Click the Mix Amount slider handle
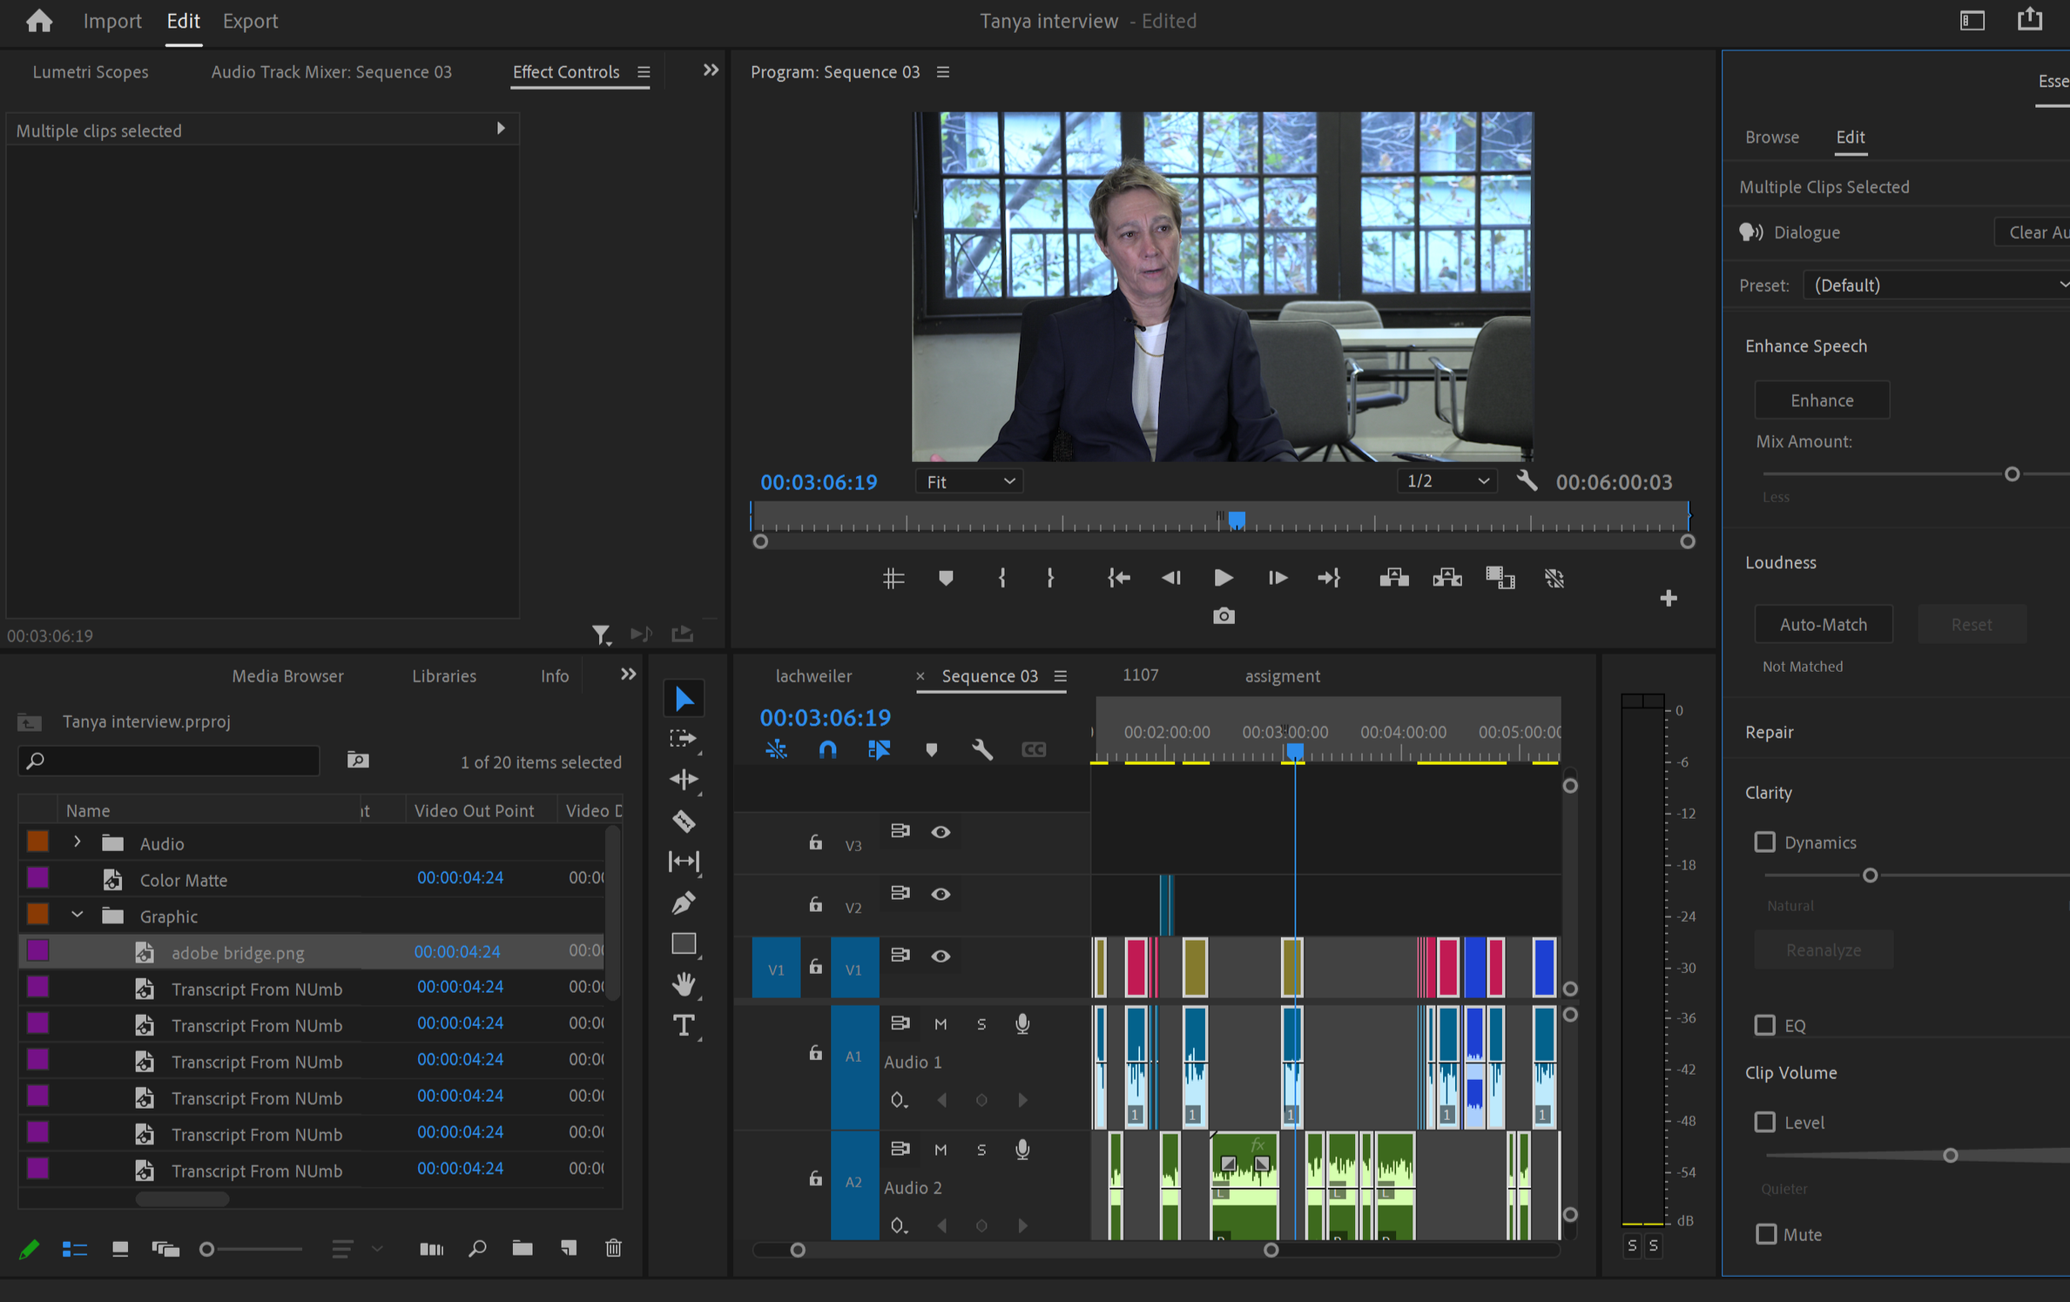Image resolution: width=2070 pixels, height=1302 pixels. (x=2012, y=474)
